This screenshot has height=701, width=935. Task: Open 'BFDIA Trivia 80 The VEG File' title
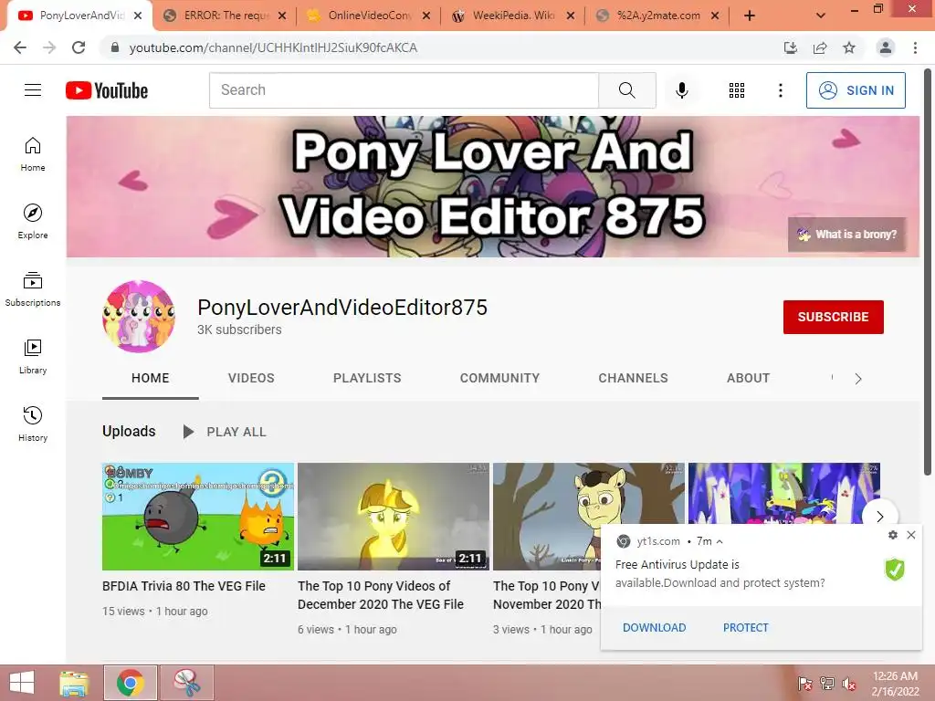tap(184, 586)
